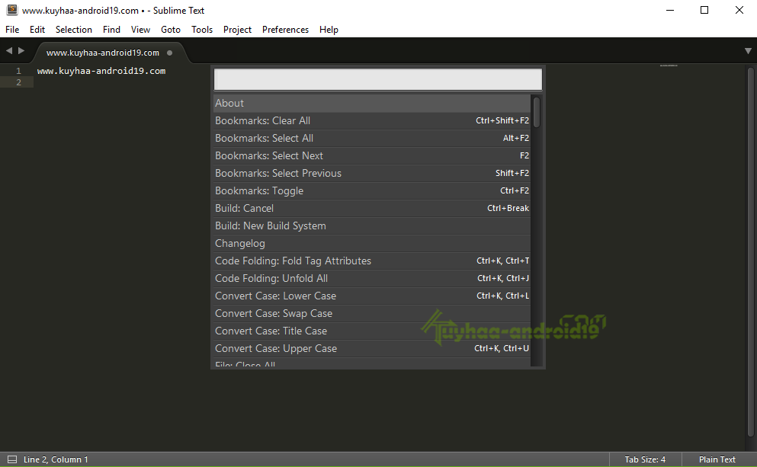Click Line 2, Column 1 status text
757x467 pixels.
[56, 459]
